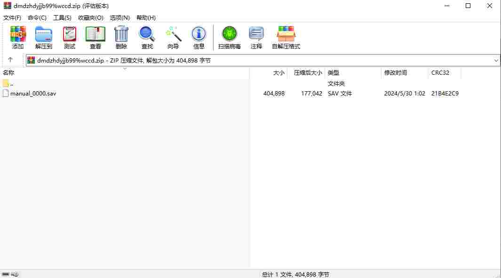The height and width of the screenshot is (278, 501).
Task: Open the 工具(S) menu
Action: tap(62, 17)
